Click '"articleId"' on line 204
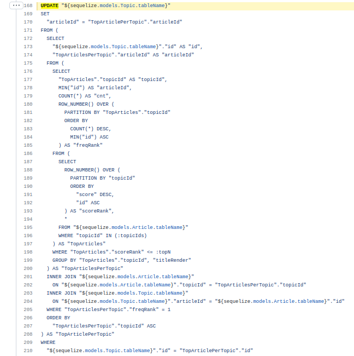Viewport: 354px width, 356px height. coord(190,301)
